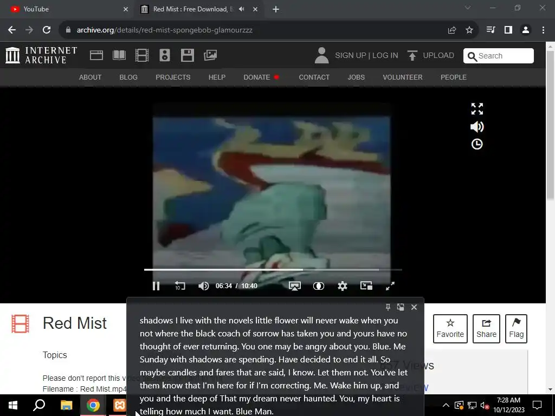Viewport: 555px width, 416px height.
Task: Open the CONTACT menu item
Action: point(314,77)
